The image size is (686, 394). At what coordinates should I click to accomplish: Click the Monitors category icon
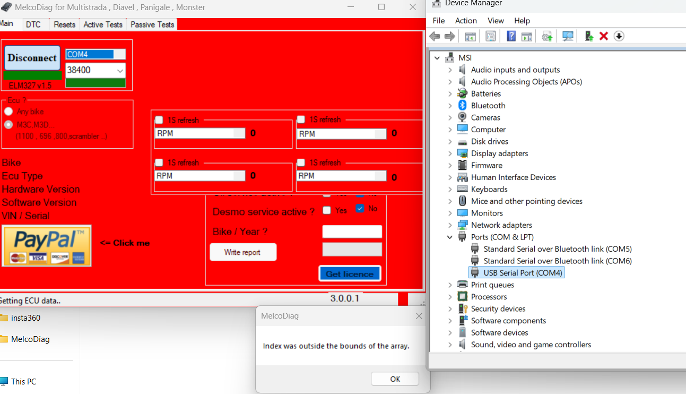[462, 213]
